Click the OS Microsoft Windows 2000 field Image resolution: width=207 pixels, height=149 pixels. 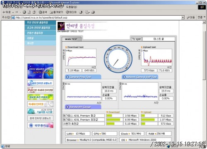pyautogui.click(x=145, y=140)
